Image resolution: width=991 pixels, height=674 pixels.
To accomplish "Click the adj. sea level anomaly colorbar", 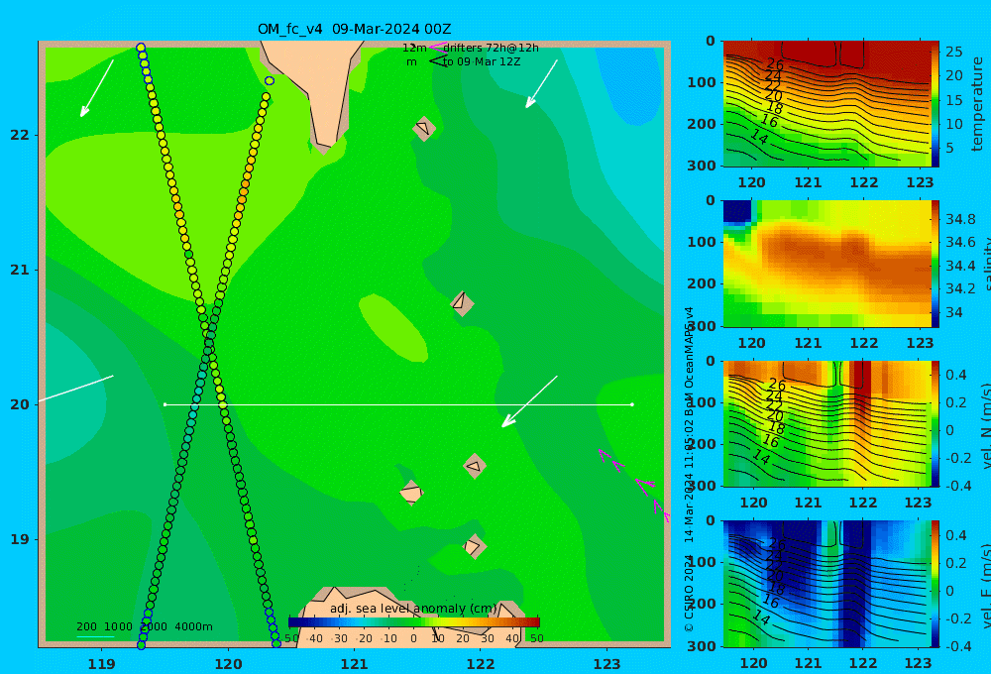I will click(414, 622).
